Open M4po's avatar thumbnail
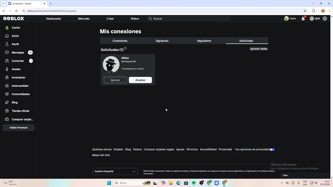The width and height of the screenshot is (333, 187). [x=111, y=64]
